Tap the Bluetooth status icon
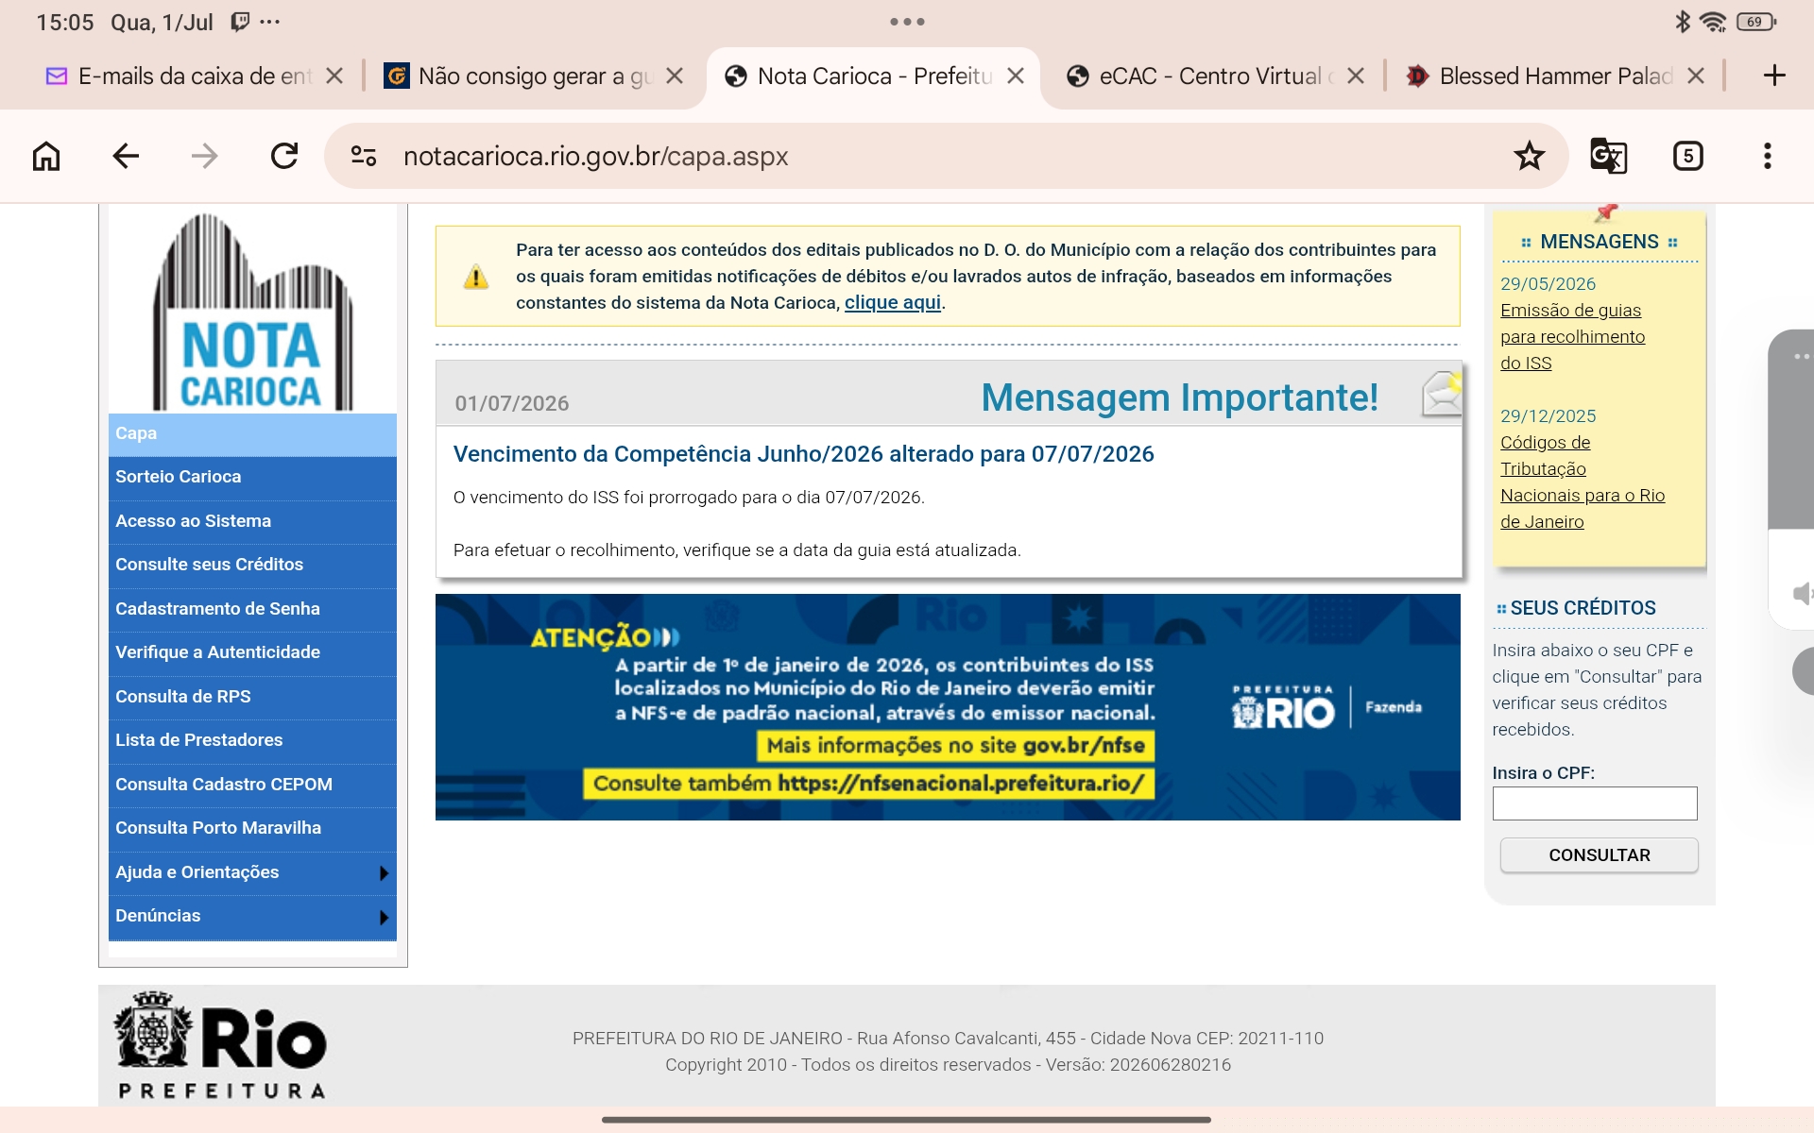The height and width of the screenshot is (1133, 1814). point(1682,22)
